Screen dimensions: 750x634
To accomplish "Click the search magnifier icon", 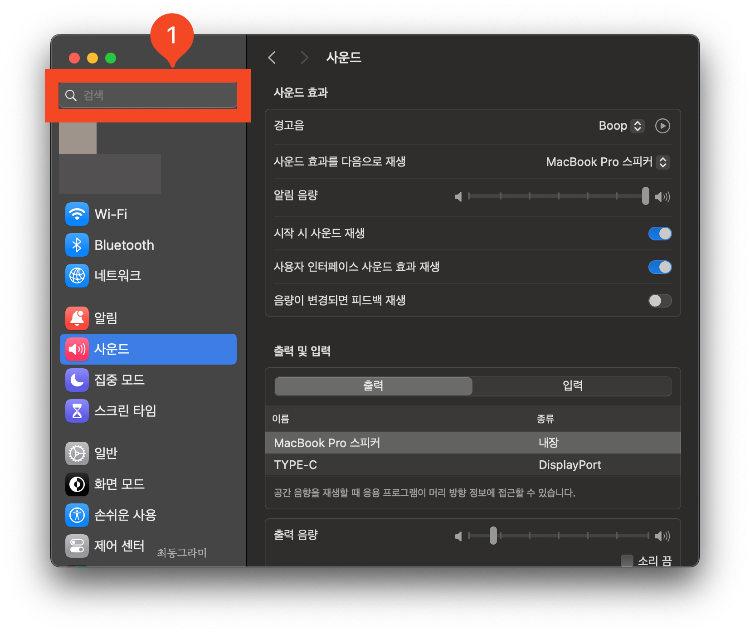I will (x=71, y=95).
